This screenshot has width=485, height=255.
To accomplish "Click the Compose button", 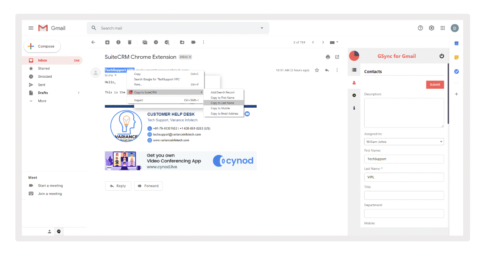I will [42, 46].
